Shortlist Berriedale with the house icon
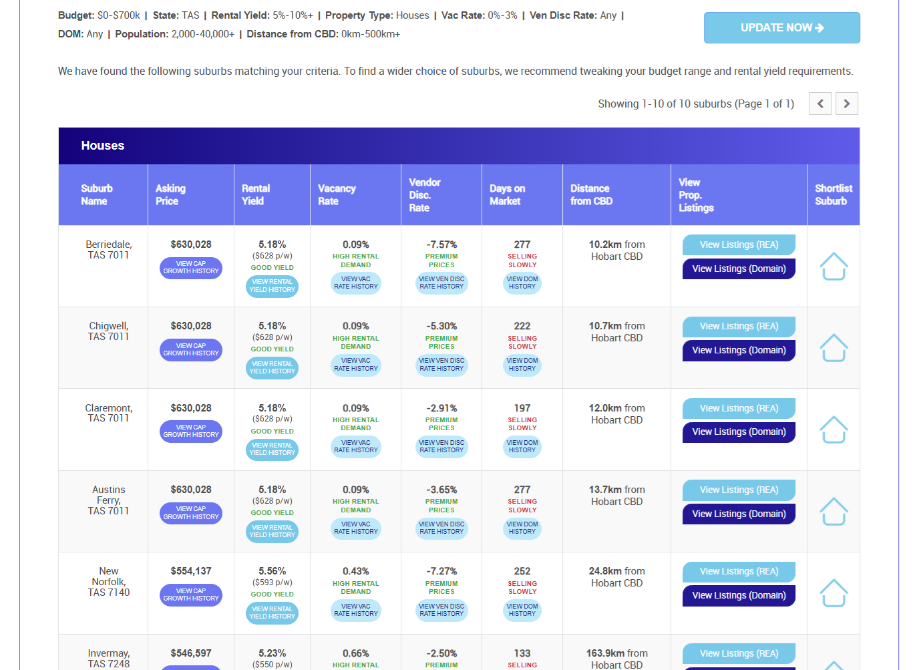 (834, 267)
